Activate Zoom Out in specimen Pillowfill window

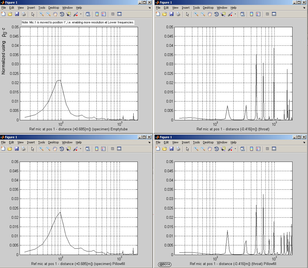[48, 149]
